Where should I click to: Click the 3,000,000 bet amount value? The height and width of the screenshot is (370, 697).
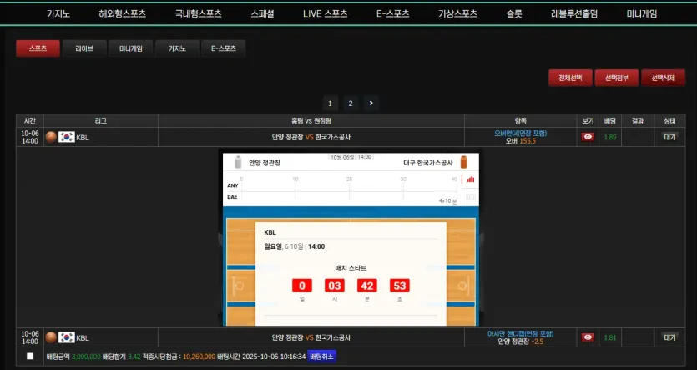click(86, 357)
